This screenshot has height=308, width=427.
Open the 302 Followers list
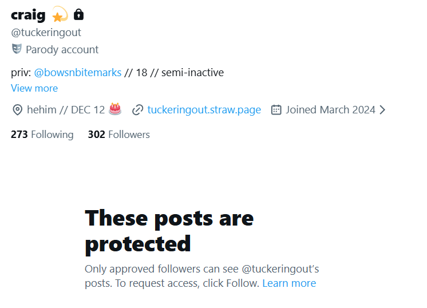[118, 135]
